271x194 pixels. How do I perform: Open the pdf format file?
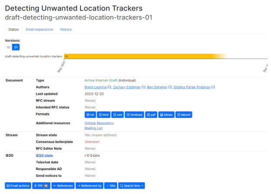point(151,115)
